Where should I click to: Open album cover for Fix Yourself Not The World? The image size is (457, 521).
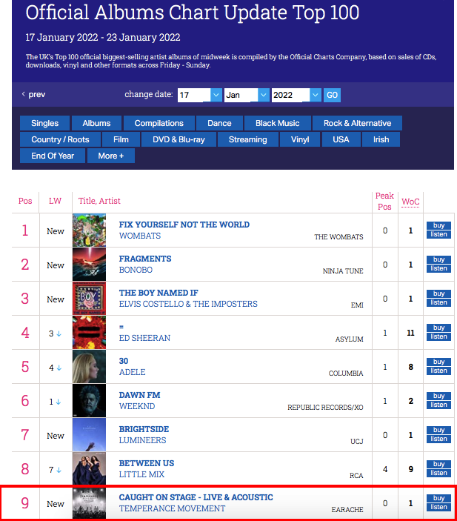point(89,230)
